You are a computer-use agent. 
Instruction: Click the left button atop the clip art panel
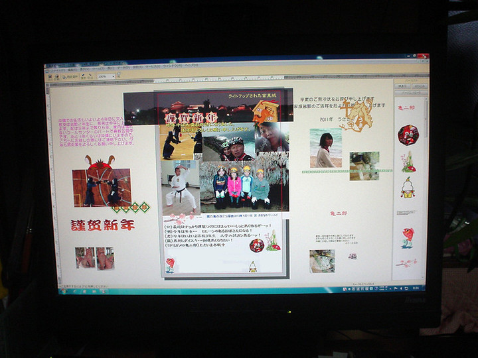click(402, 86)
